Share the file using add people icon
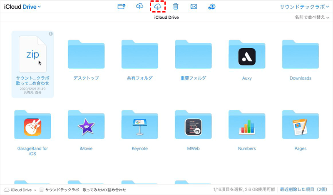Image resolution: width=333 pixels, height=195 pixels. pos(212,7)
